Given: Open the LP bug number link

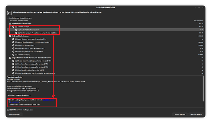Looking at the screenshot, I should click(14, 102).
